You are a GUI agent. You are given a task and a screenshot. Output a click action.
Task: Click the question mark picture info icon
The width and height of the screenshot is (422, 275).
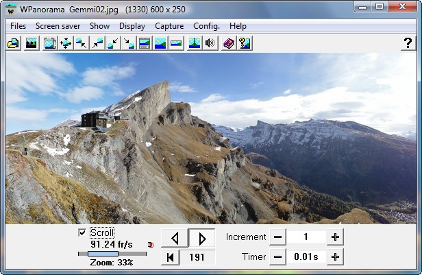tap(245, 43)
